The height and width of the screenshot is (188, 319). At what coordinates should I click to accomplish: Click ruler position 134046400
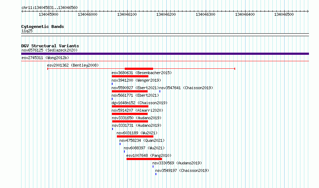245,14
